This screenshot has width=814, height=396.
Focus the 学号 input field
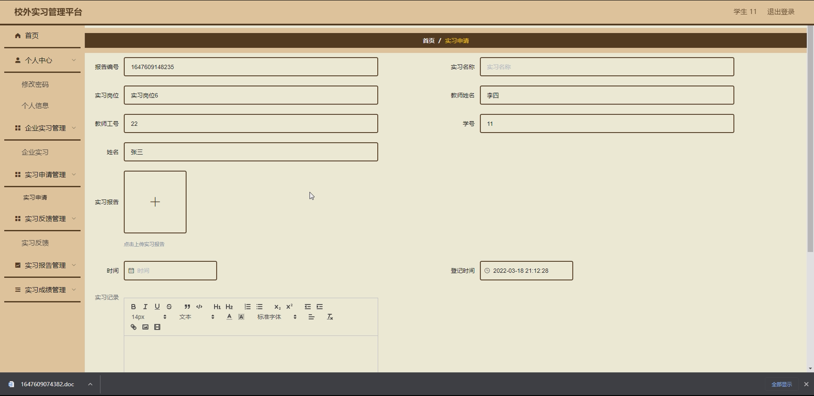click(x=607, y=124)
